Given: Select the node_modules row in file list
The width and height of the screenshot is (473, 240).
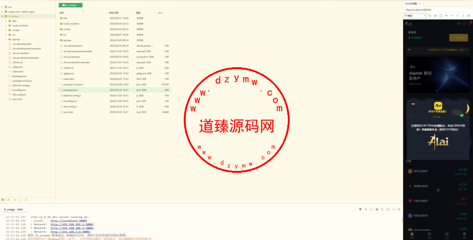Looking at the screenshot, I should pyautogui.click(x=115, y=23).
